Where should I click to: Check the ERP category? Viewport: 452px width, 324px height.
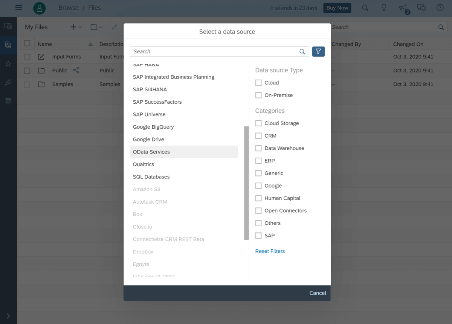coord(258,160)
